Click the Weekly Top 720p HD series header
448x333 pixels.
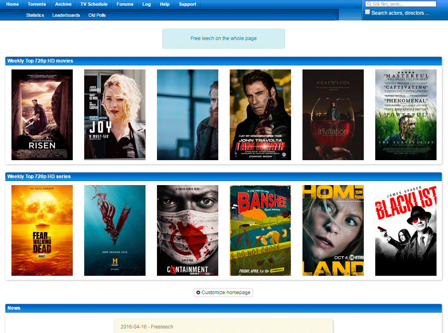point(224,177)
